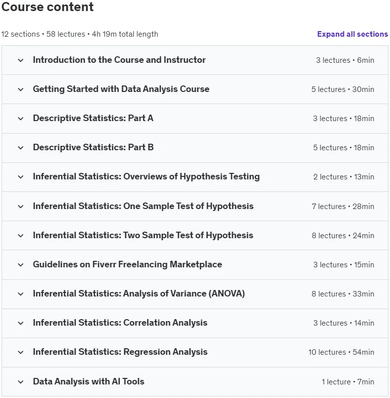Click the 3 lectures • 6min label

(x=345, y=60)
